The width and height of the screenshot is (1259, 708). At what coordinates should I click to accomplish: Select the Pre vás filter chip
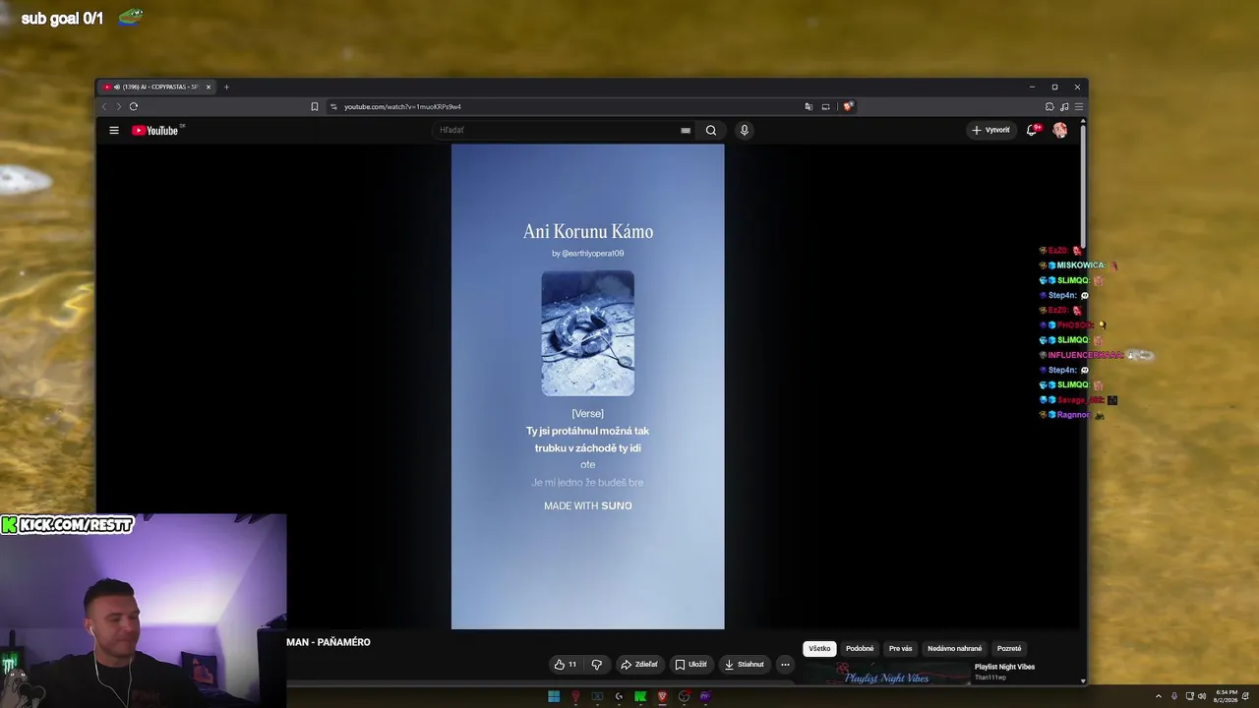(x=901, y=649)
